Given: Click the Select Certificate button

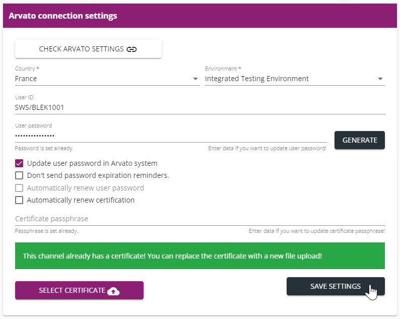Looking at the screenshot, I should (79, 290).
